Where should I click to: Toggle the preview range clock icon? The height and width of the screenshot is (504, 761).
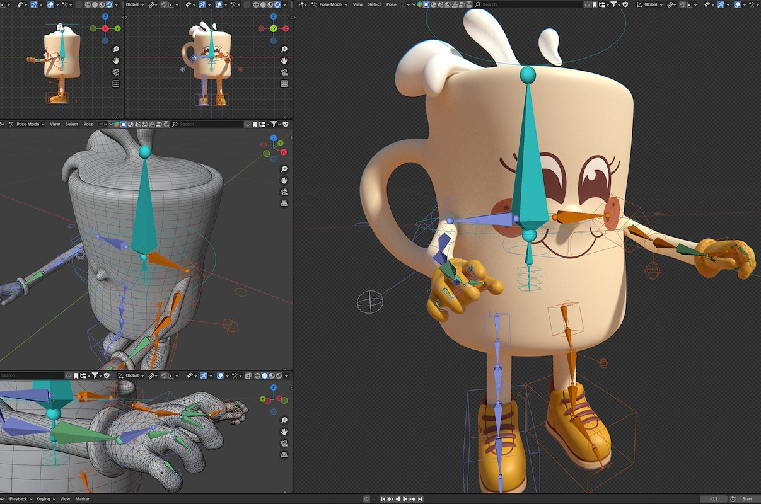point(733,499)
